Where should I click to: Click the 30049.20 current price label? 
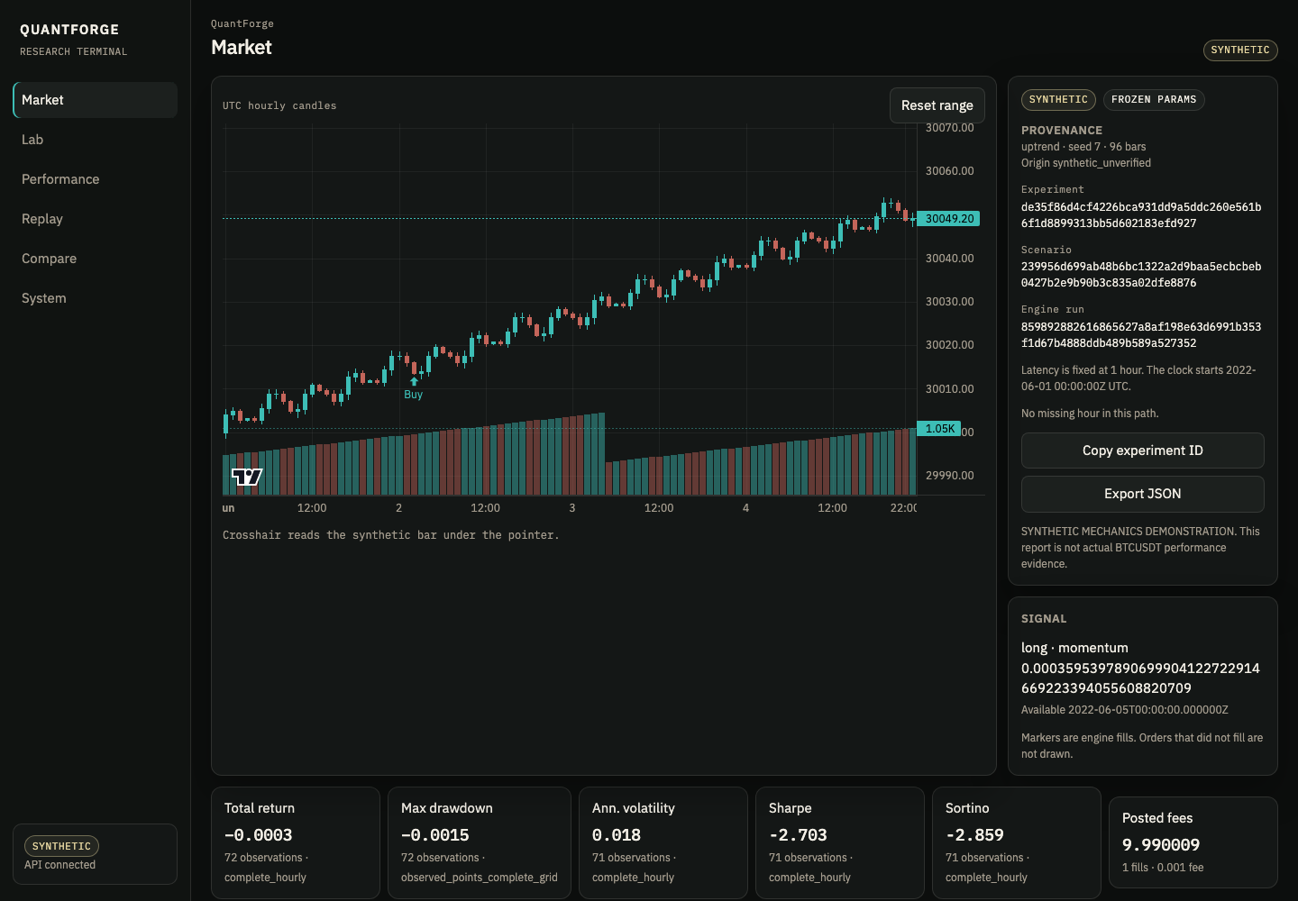tap(948, 219)
